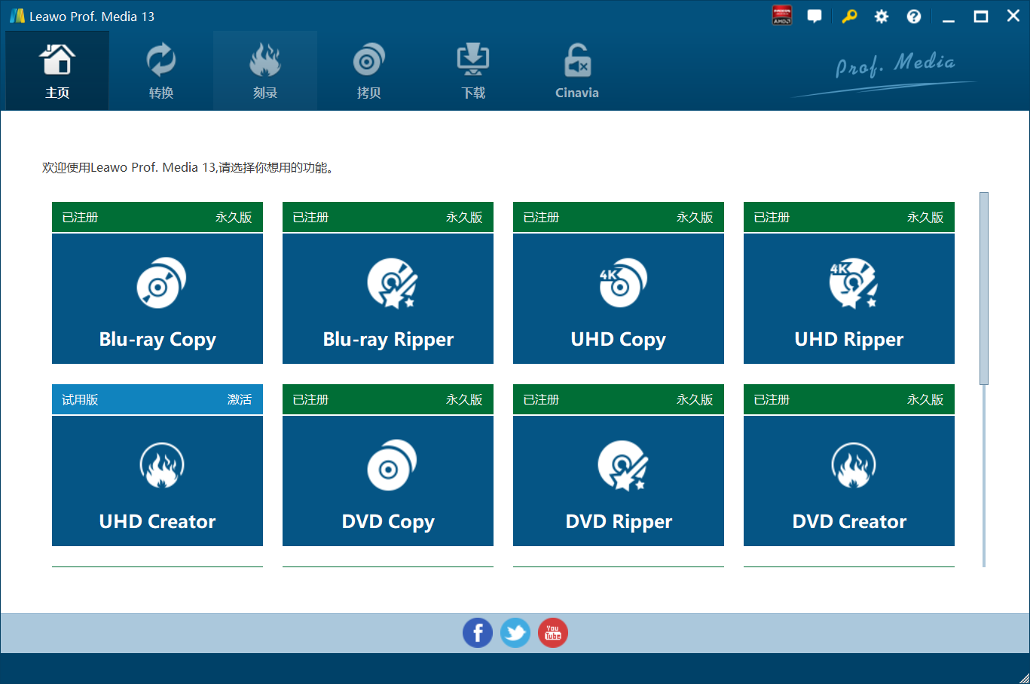The image size is (1030, 684).
Task: Click the 试用版 trial label on UHD Creator
Action: (x=80, y=400)
